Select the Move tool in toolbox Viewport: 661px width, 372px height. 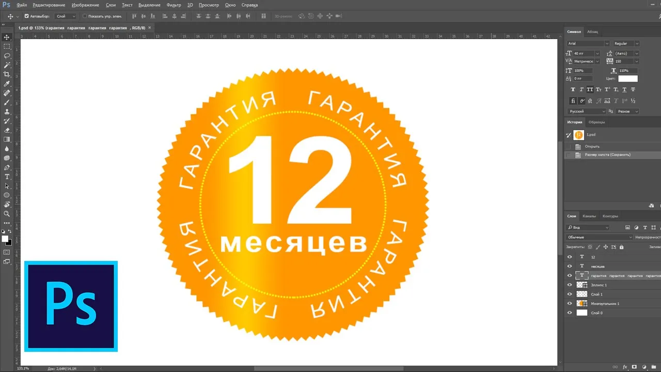pyautogui.click(x=7, y=37)
